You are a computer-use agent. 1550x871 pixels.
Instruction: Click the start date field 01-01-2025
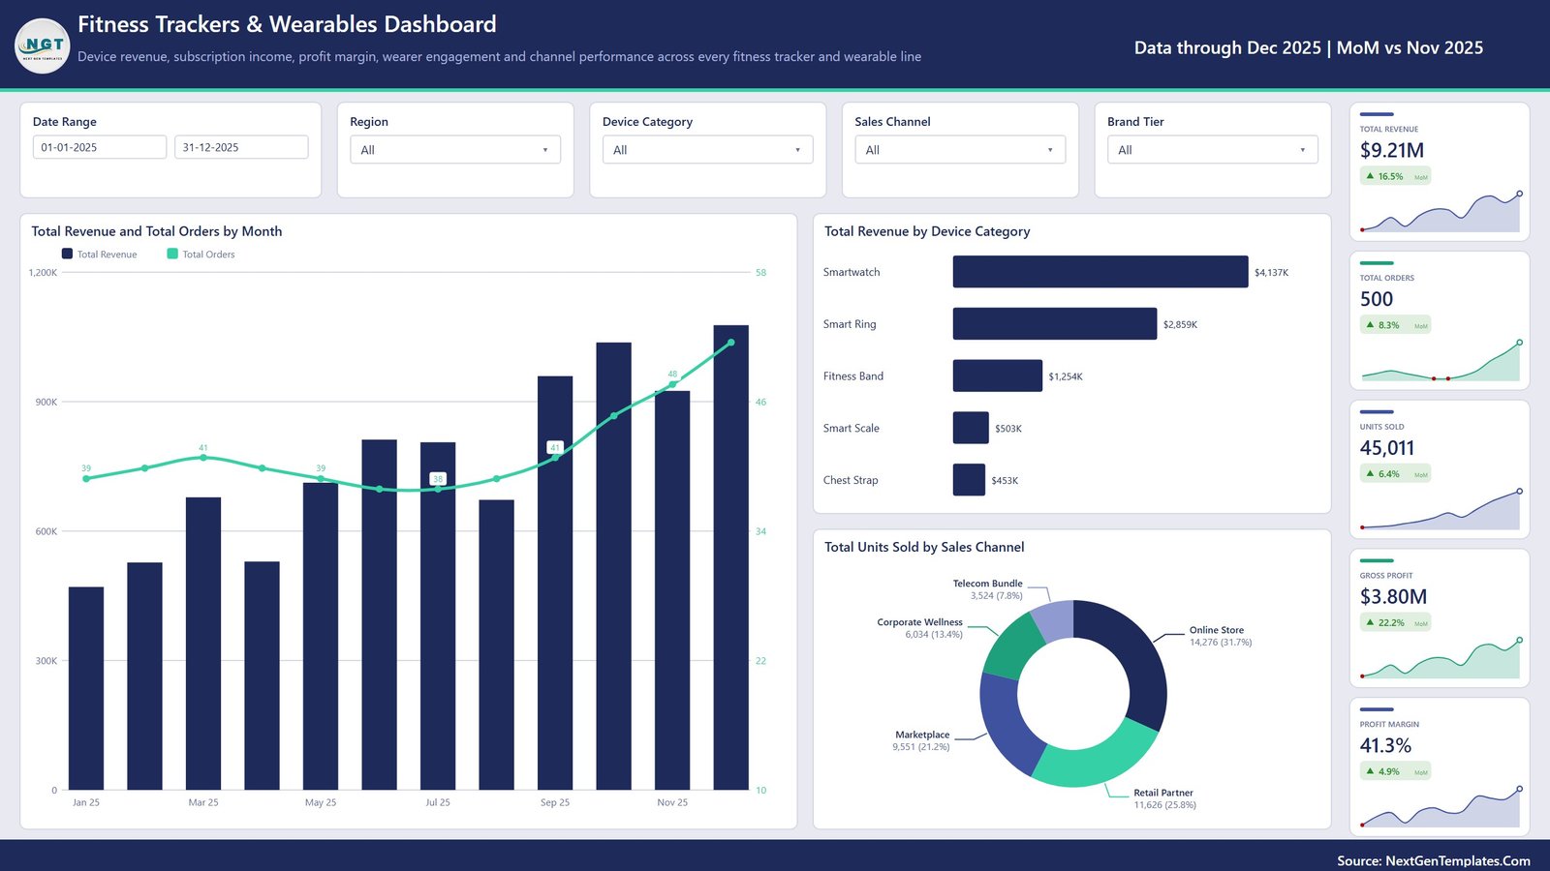100,147
